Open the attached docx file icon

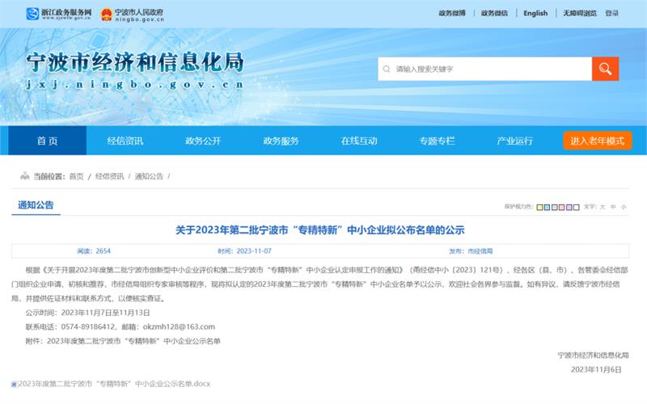pyautogui.click(x=14, y=383)
